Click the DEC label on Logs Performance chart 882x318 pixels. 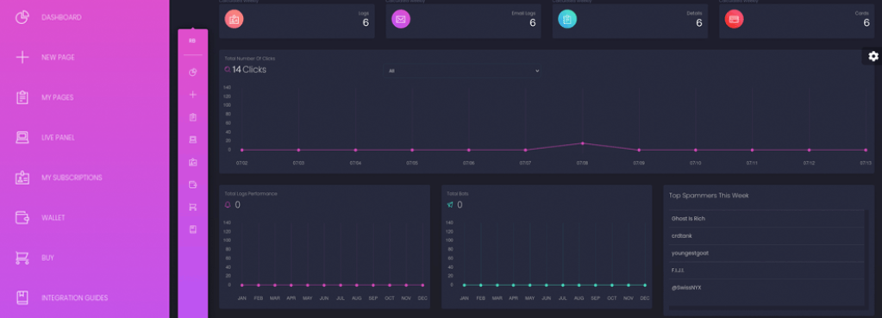point(422,298)
